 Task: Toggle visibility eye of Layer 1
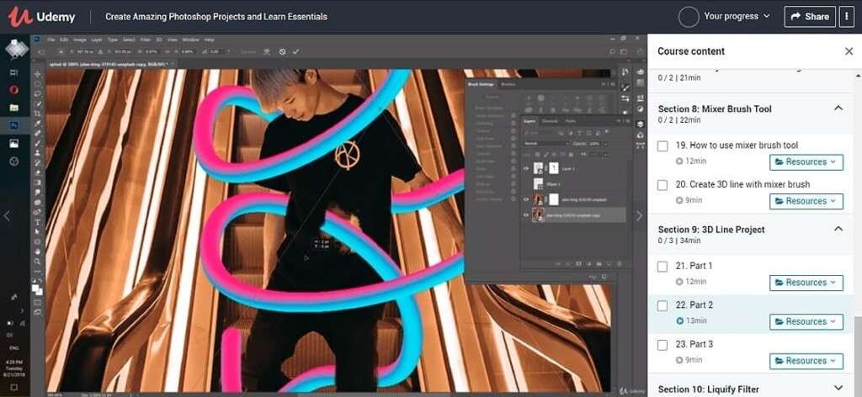[526, 168]
